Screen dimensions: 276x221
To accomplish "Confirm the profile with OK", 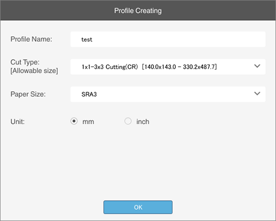I will (x=138, y=207).
